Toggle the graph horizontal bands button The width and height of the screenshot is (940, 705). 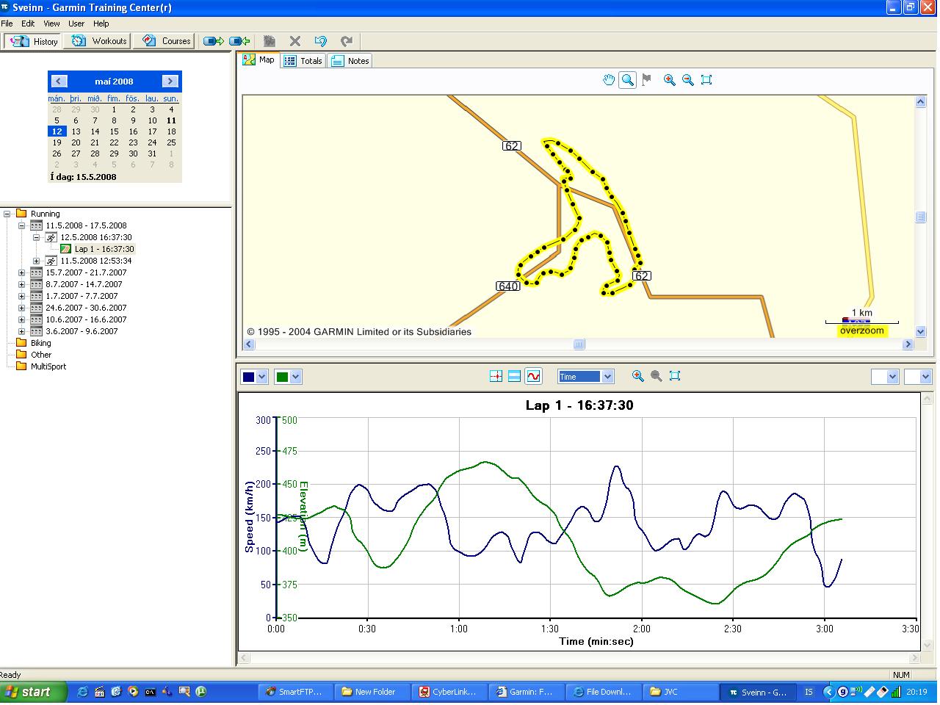point(514,376)
